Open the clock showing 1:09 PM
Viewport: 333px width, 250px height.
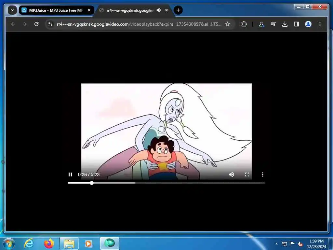(316, 243)
